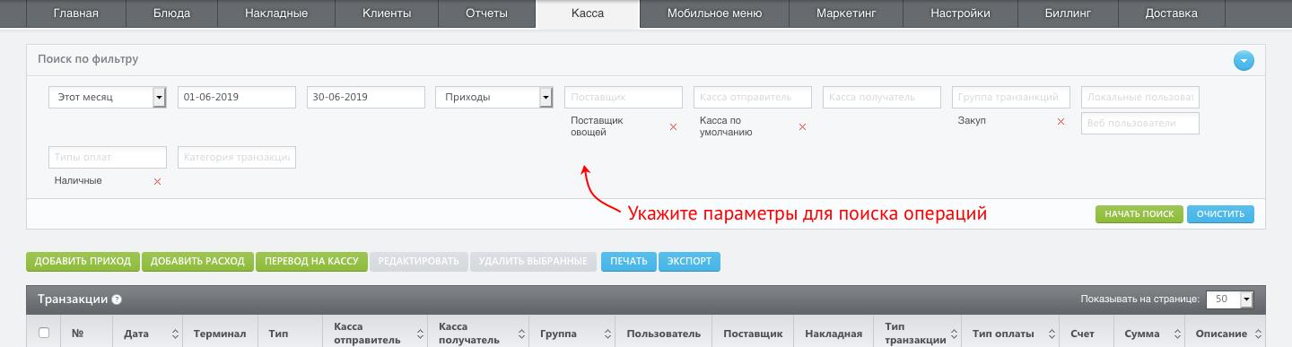Switch to the Биллинг tab
The height and width of the screenshot is (347, 1292).
[1069, 13]
